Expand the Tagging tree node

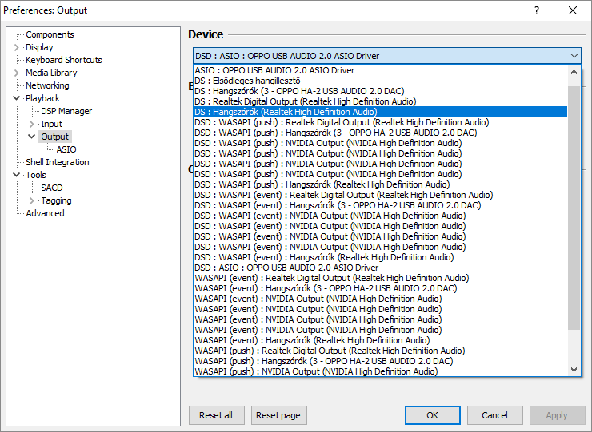click(32, 200)
